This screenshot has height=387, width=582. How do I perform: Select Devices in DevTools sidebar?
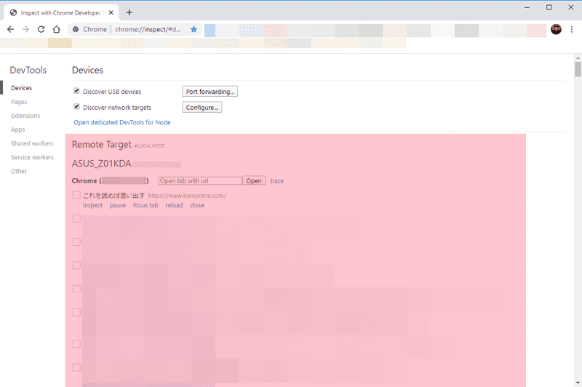pos(22,88)
